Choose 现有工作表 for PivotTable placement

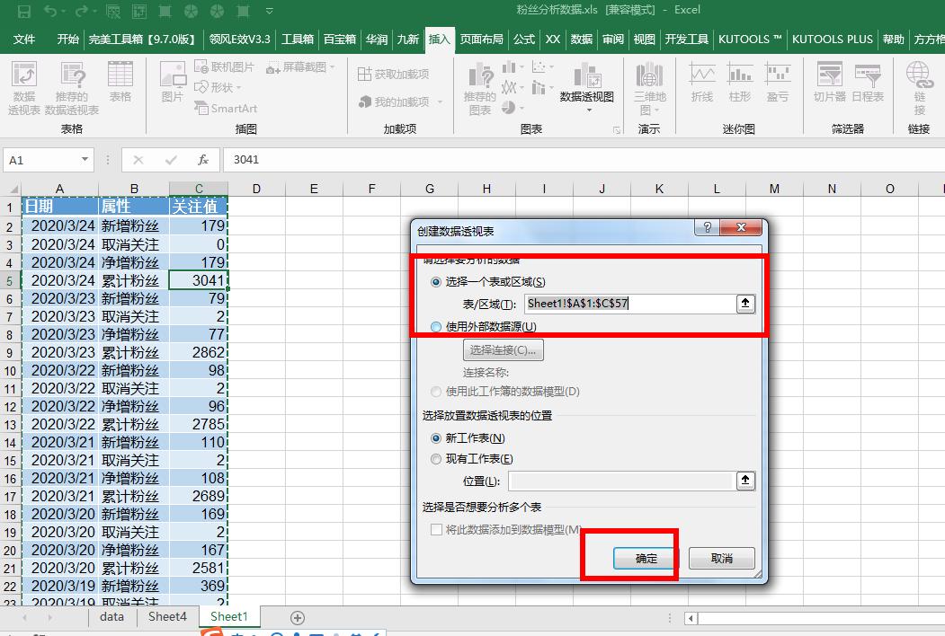(436, 458)
